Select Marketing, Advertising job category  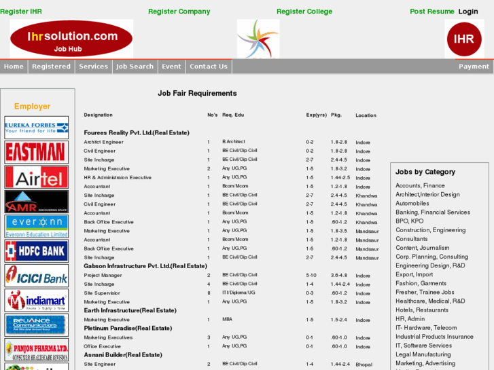point(425,363)
